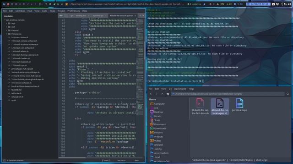Open Projects in Places sidebar
This screenshot has height=164, width=293.
[157, 137]
